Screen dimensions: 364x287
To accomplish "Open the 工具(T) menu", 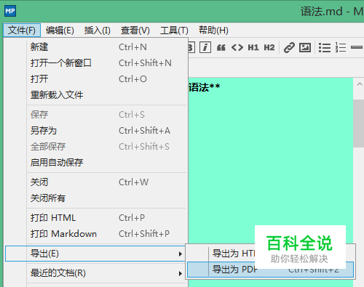I will (174, 31).
